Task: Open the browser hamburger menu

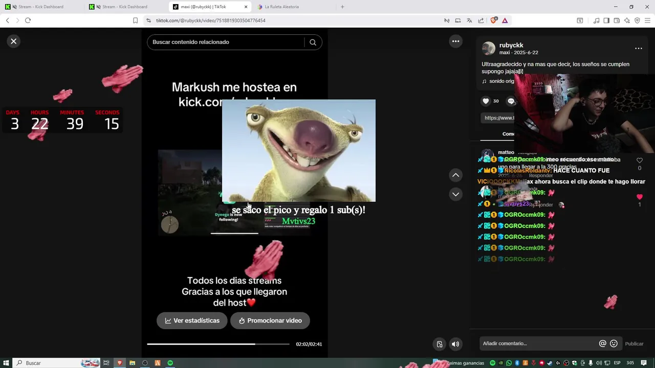Action: coord(647,20)
